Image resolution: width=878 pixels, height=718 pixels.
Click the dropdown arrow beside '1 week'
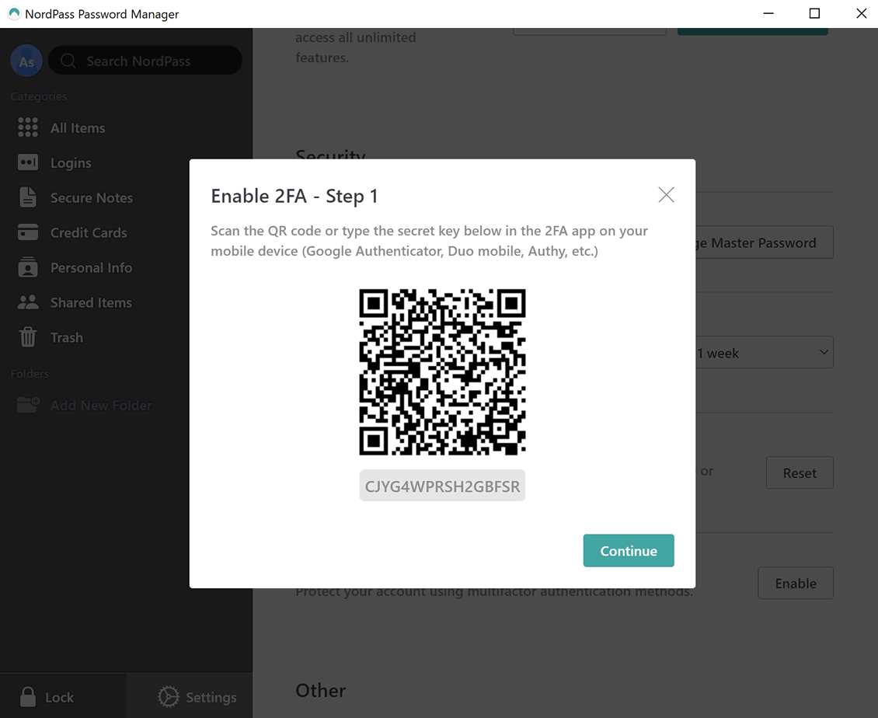pyautogui.click(x=824, y=352)
